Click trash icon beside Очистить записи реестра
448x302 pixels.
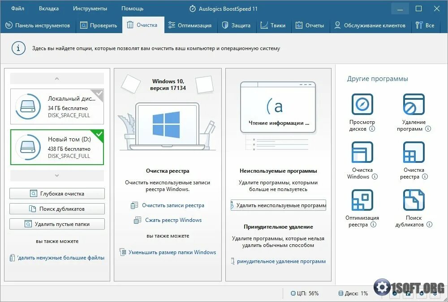134,205
